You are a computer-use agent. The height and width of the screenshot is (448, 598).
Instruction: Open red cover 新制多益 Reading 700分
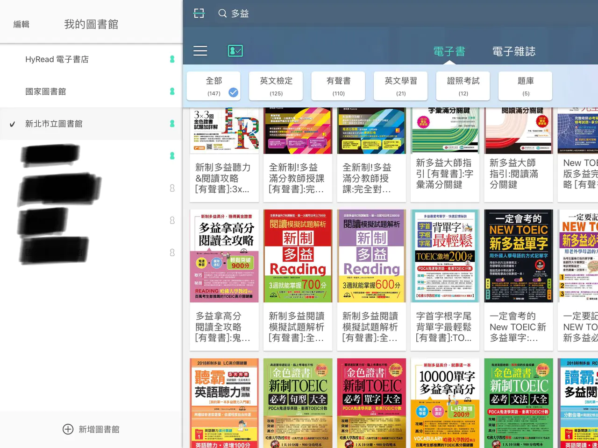tap(298, 256)
